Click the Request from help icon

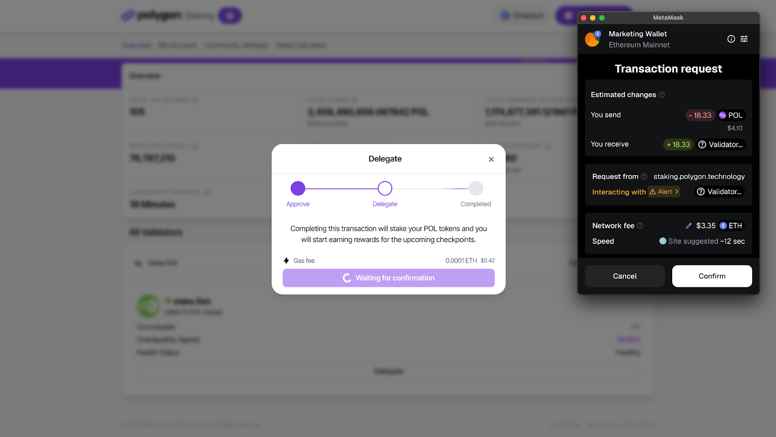(x=644, y=177)
